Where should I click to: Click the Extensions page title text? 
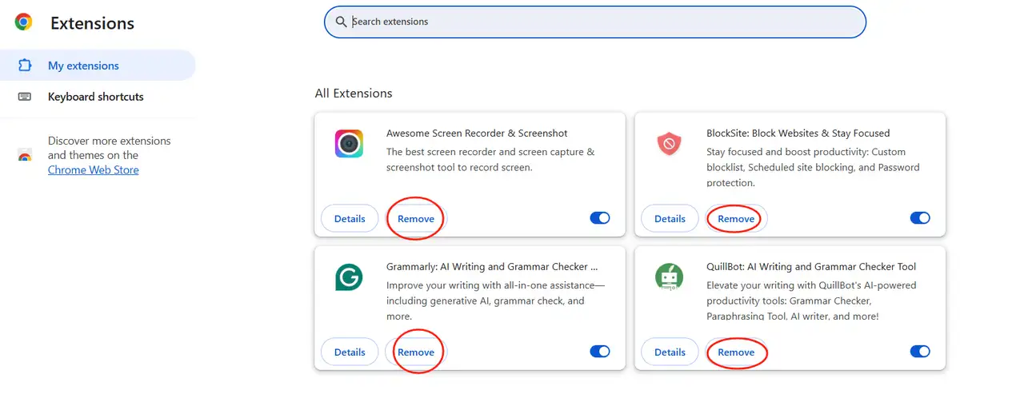93,23
